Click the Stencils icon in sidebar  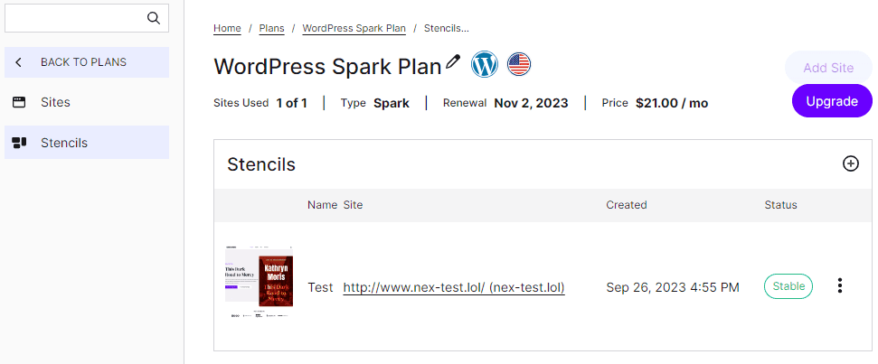point(19,143)
